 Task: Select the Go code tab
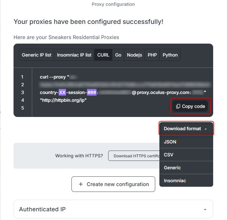(118, 55)
